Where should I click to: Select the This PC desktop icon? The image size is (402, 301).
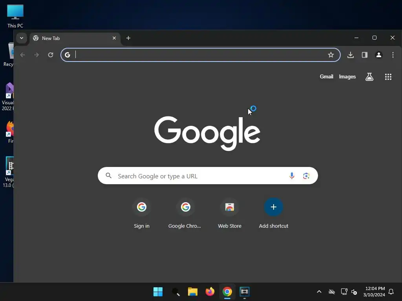(x=15, y=16)
